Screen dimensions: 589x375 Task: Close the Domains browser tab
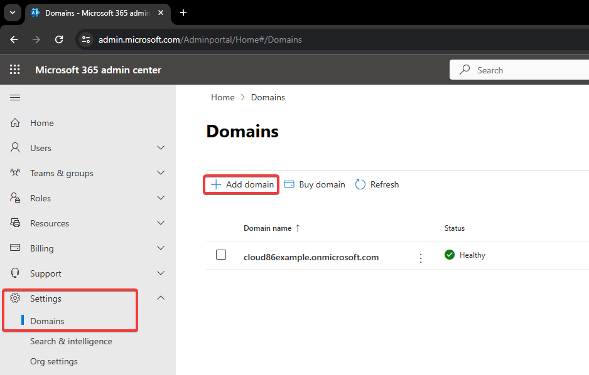(161, 13)
